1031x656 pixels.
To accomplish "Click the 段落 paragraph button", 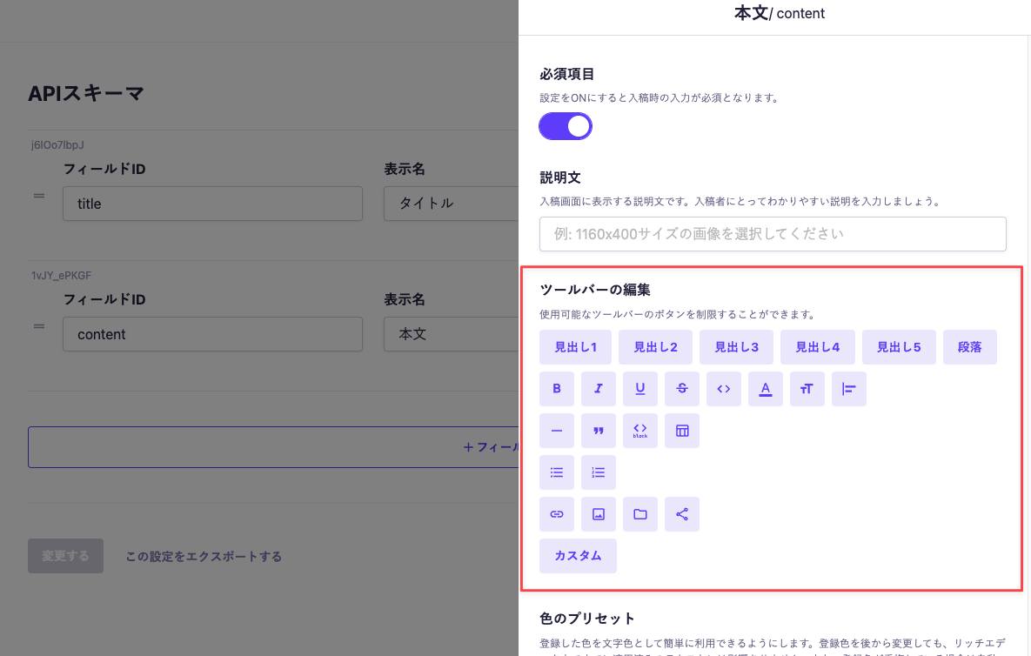I will 969,346.
